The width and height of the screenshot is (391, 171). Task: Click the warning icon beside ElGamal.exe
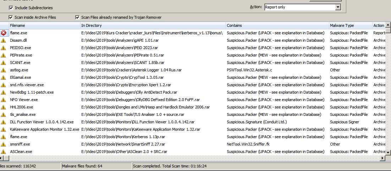coord(4,77)
